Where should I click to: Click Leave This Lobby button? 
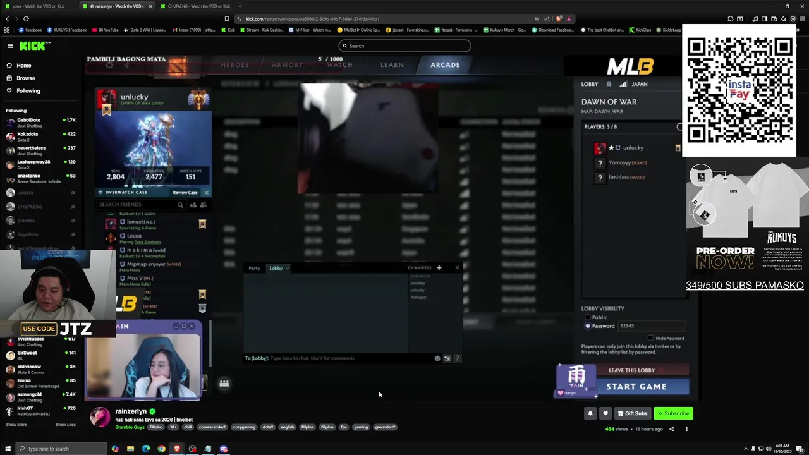pos(631,370)
